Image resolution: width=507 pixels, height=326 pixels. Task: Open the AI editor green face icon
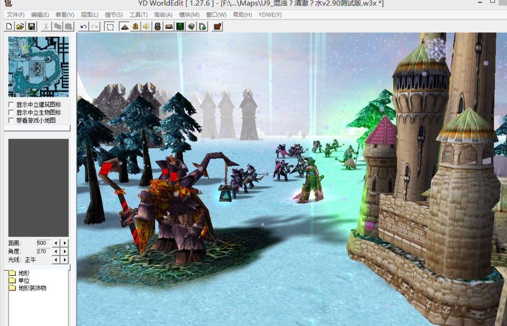180,26
